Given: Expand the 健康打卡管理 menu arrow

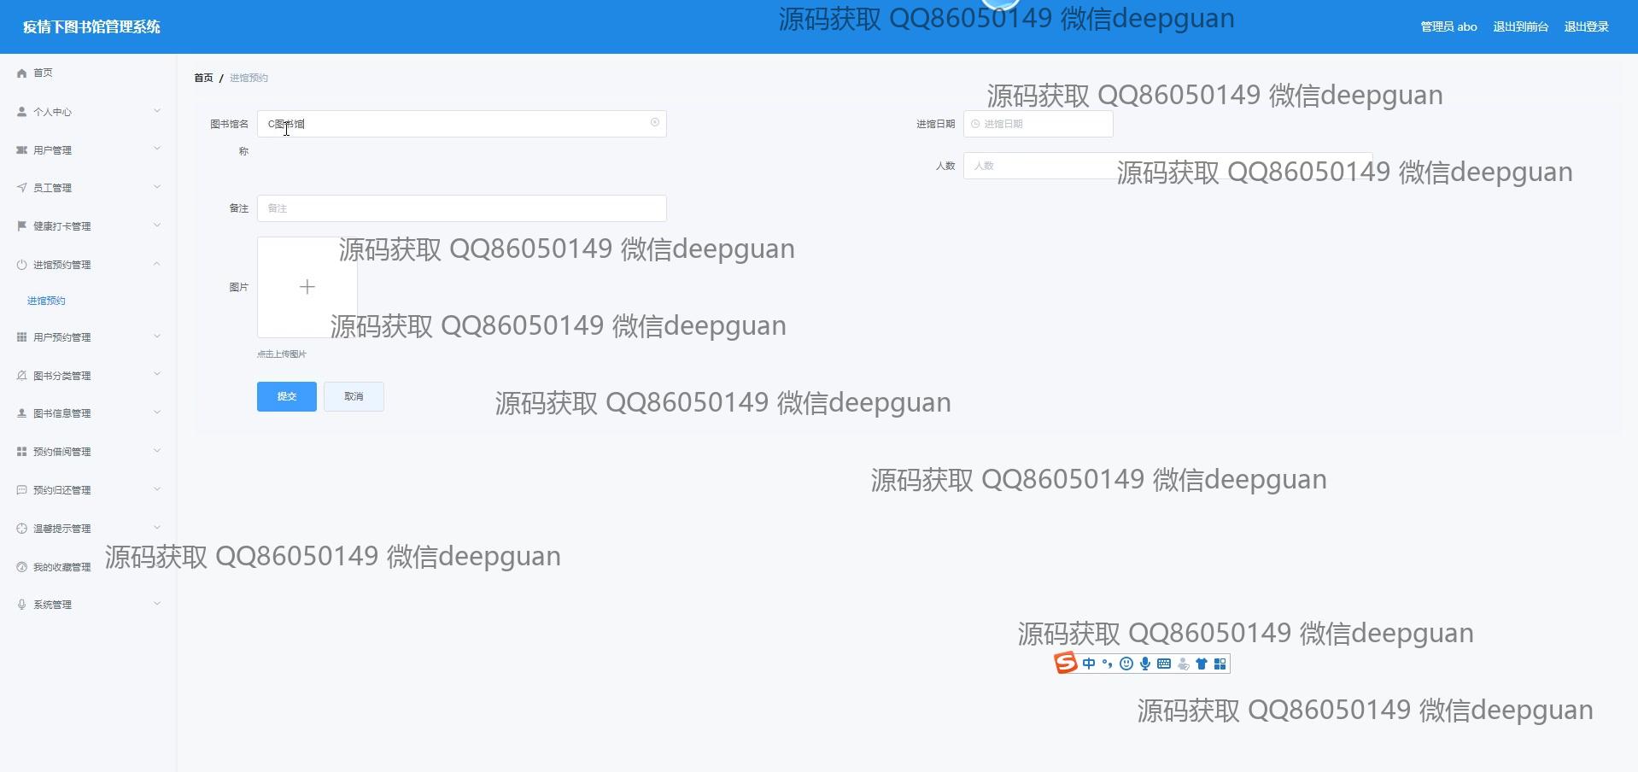Looking at the screenshot, I should tap(157, 225).
